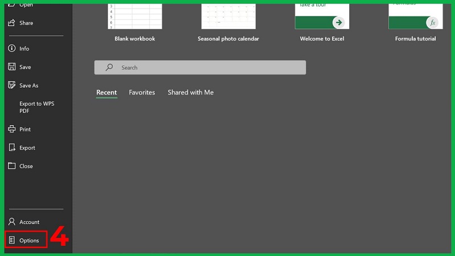This screenshot has width=455, height=256.
Task: Click the Account person icon
Action: coord(12,222)
